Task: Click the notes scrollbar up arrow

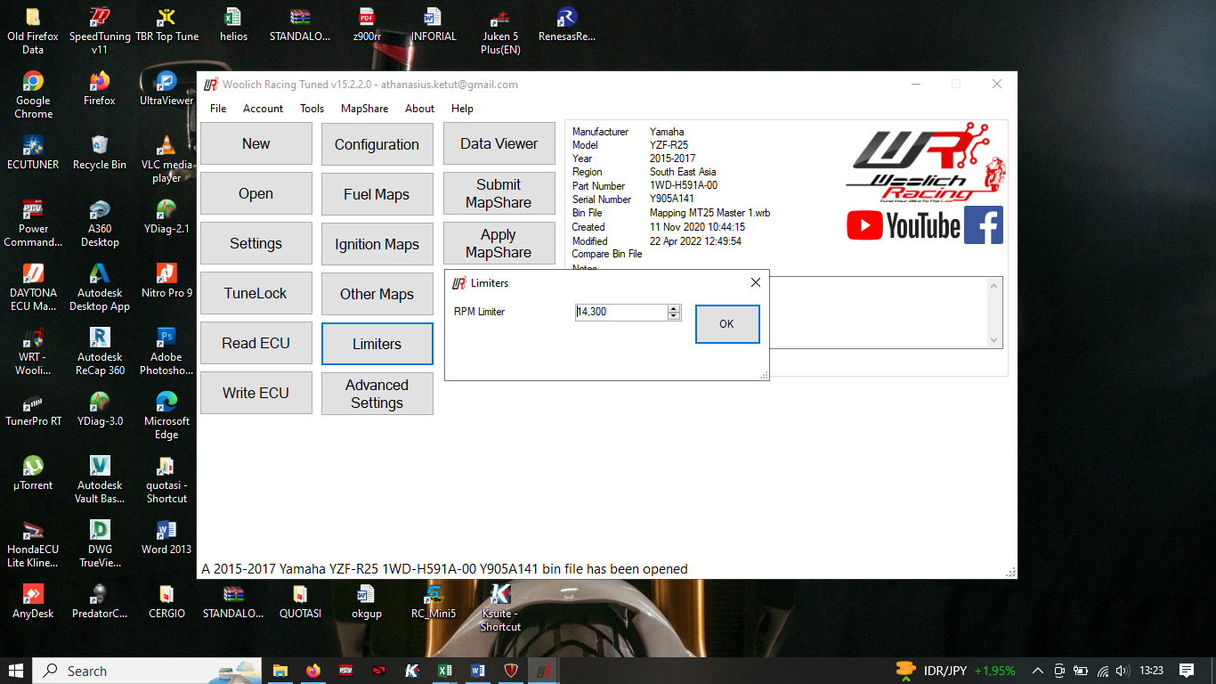Action: pyautogui.click(x=994, y=286)
